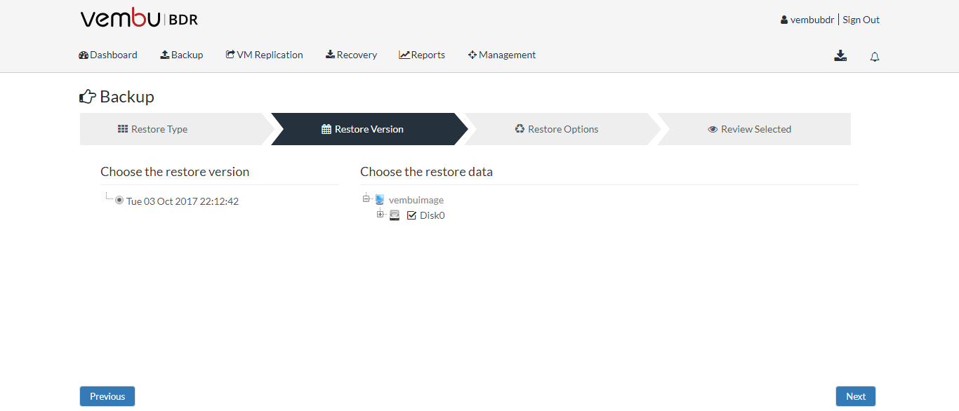The image size is (959, 411).
Task: Click the Disk0 hard drive icon
Action: click(x=395, y=215)
